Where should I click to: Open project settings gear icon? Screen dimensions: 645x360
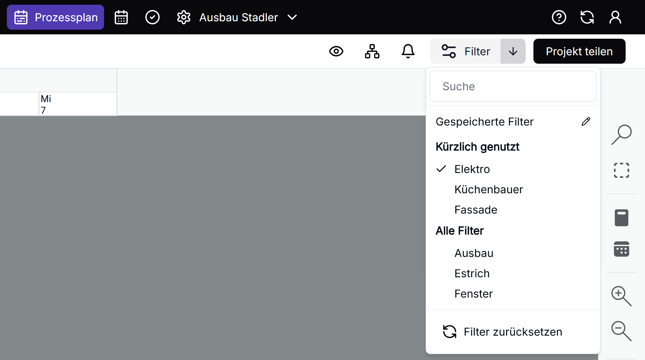[184, 17]
